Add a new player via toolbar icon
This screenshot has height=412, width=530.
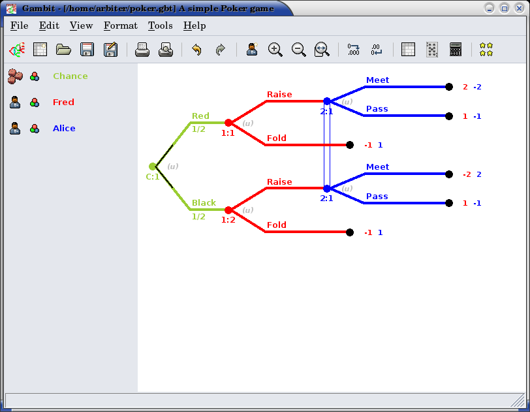pyautogui.click(x=252, y=50)
